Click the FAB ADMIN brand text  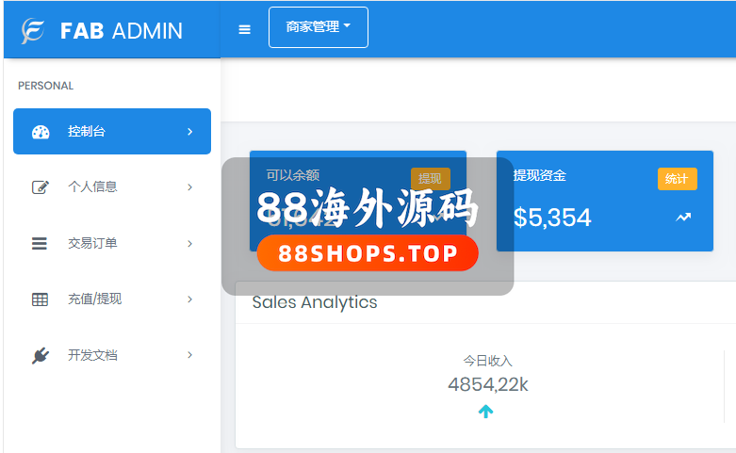(121, 30)
